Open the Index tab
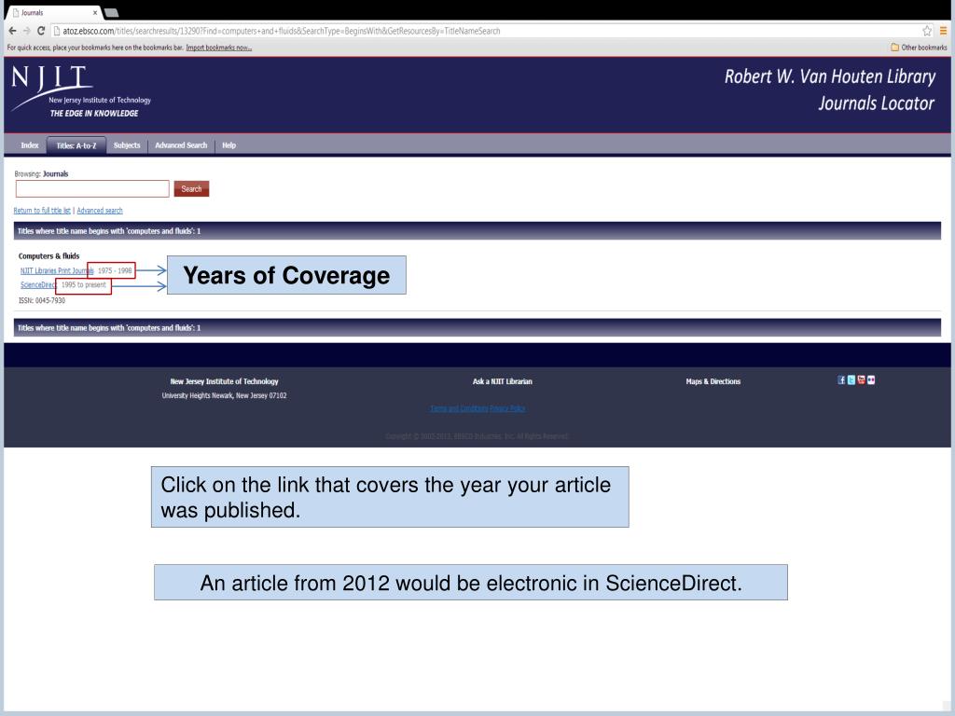This screenshot has width=955, height=716. [x=29, y=145]
